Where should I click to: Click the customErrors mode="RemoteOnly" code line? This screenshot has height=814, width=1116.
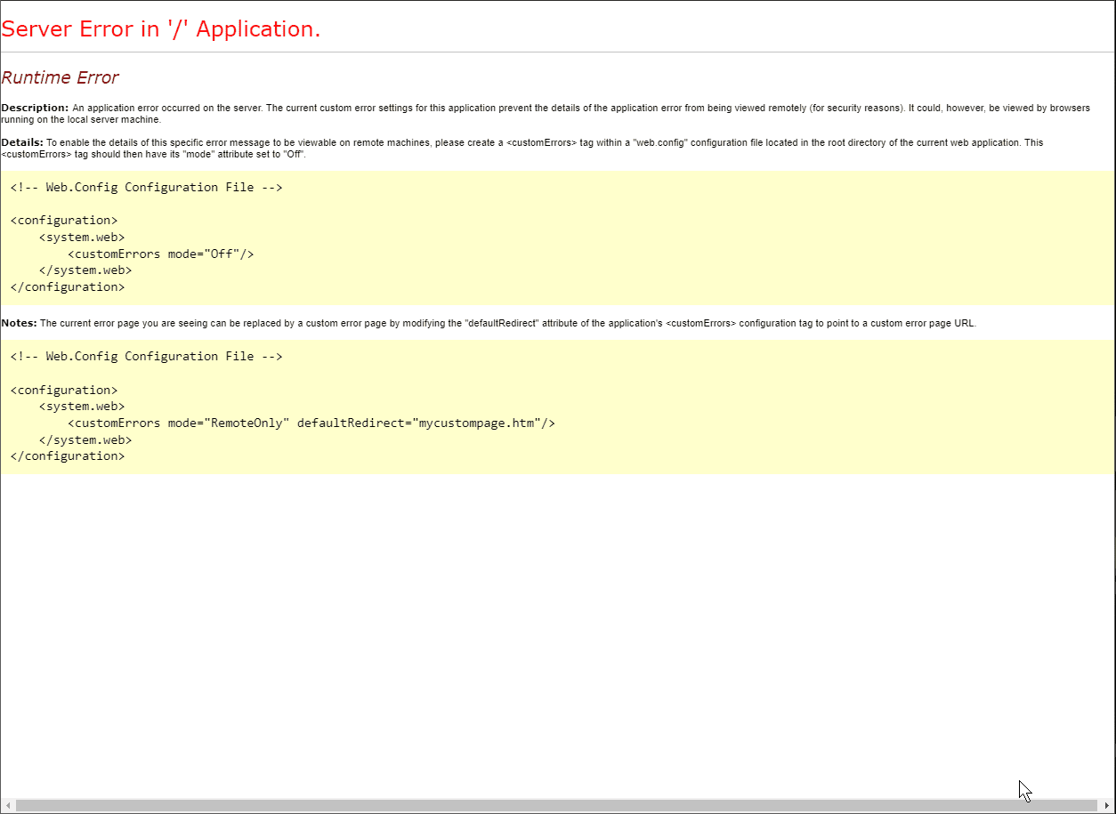(311, 423)
